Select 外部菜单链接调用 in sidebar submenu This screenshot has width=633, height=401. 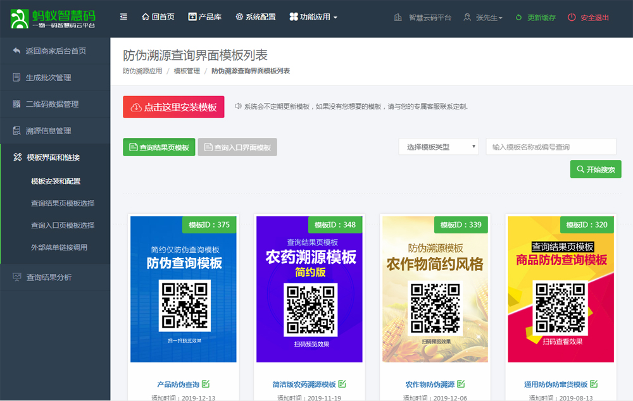[x=59, y=248]
